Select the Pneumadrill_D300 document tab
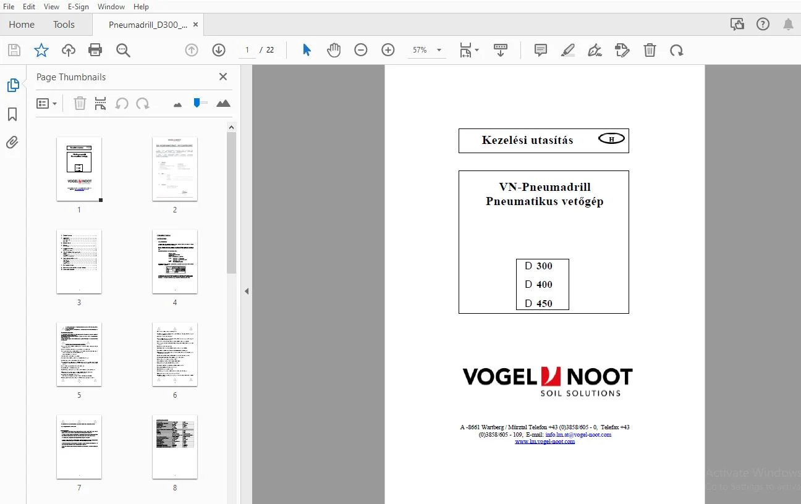The width and height of the screenshot is (801, 504). click(x=148, y=25)
